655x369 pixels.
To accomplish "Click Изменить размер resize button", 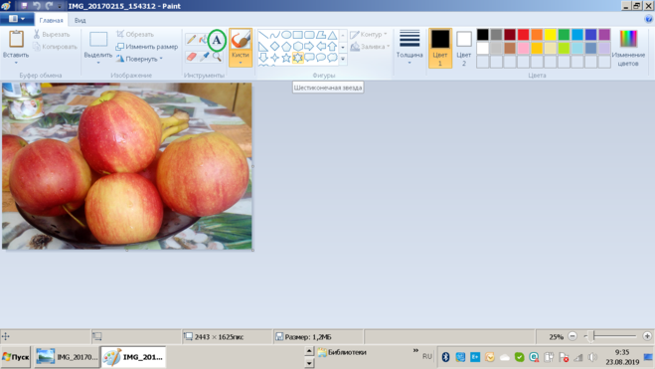I will coord(147,47).
